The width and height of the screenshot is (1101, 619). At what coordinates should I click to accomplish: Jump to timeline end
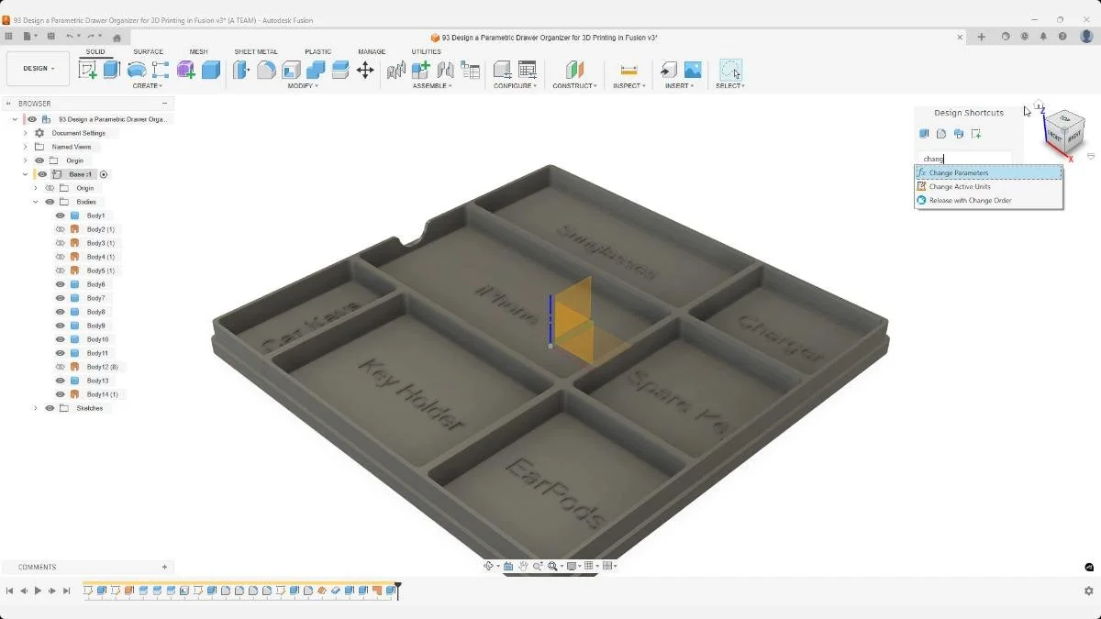point(66,591)
